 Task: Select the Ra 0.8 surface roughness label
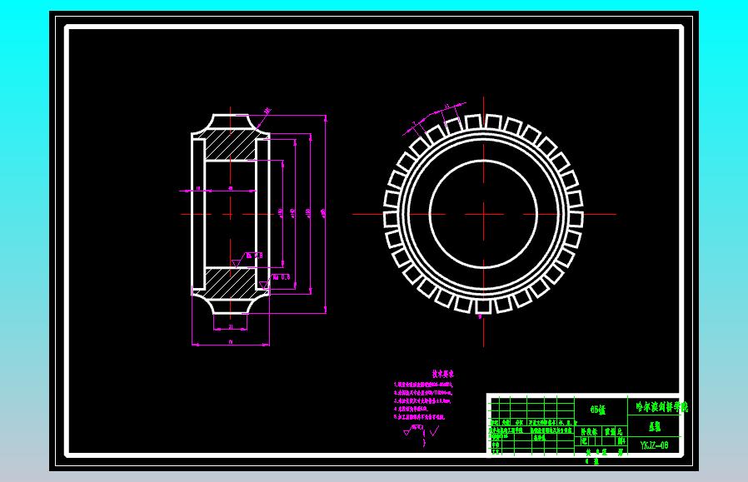coord(254,256)
